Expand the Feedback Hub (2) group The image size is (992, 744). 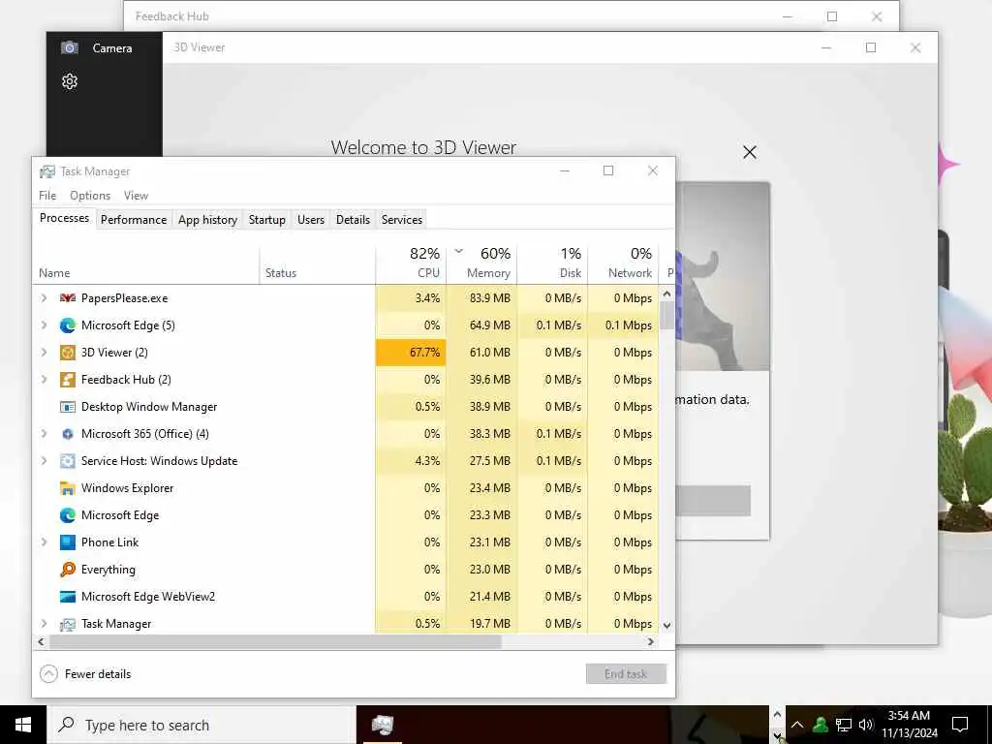tap(44, 380)
